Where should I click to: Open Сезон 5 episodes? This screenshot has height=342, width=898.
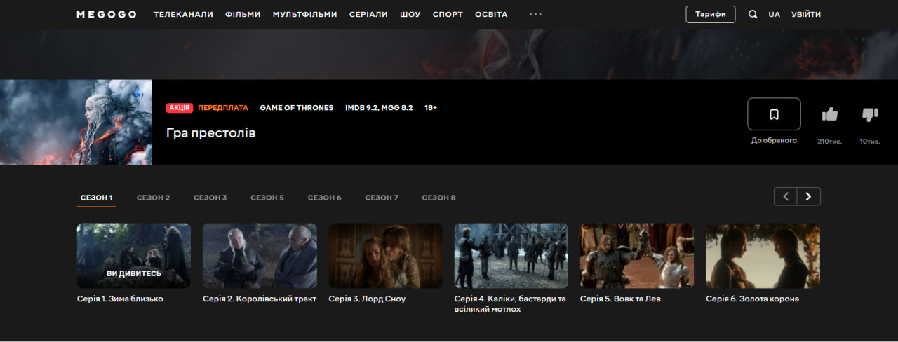[267, 198]
